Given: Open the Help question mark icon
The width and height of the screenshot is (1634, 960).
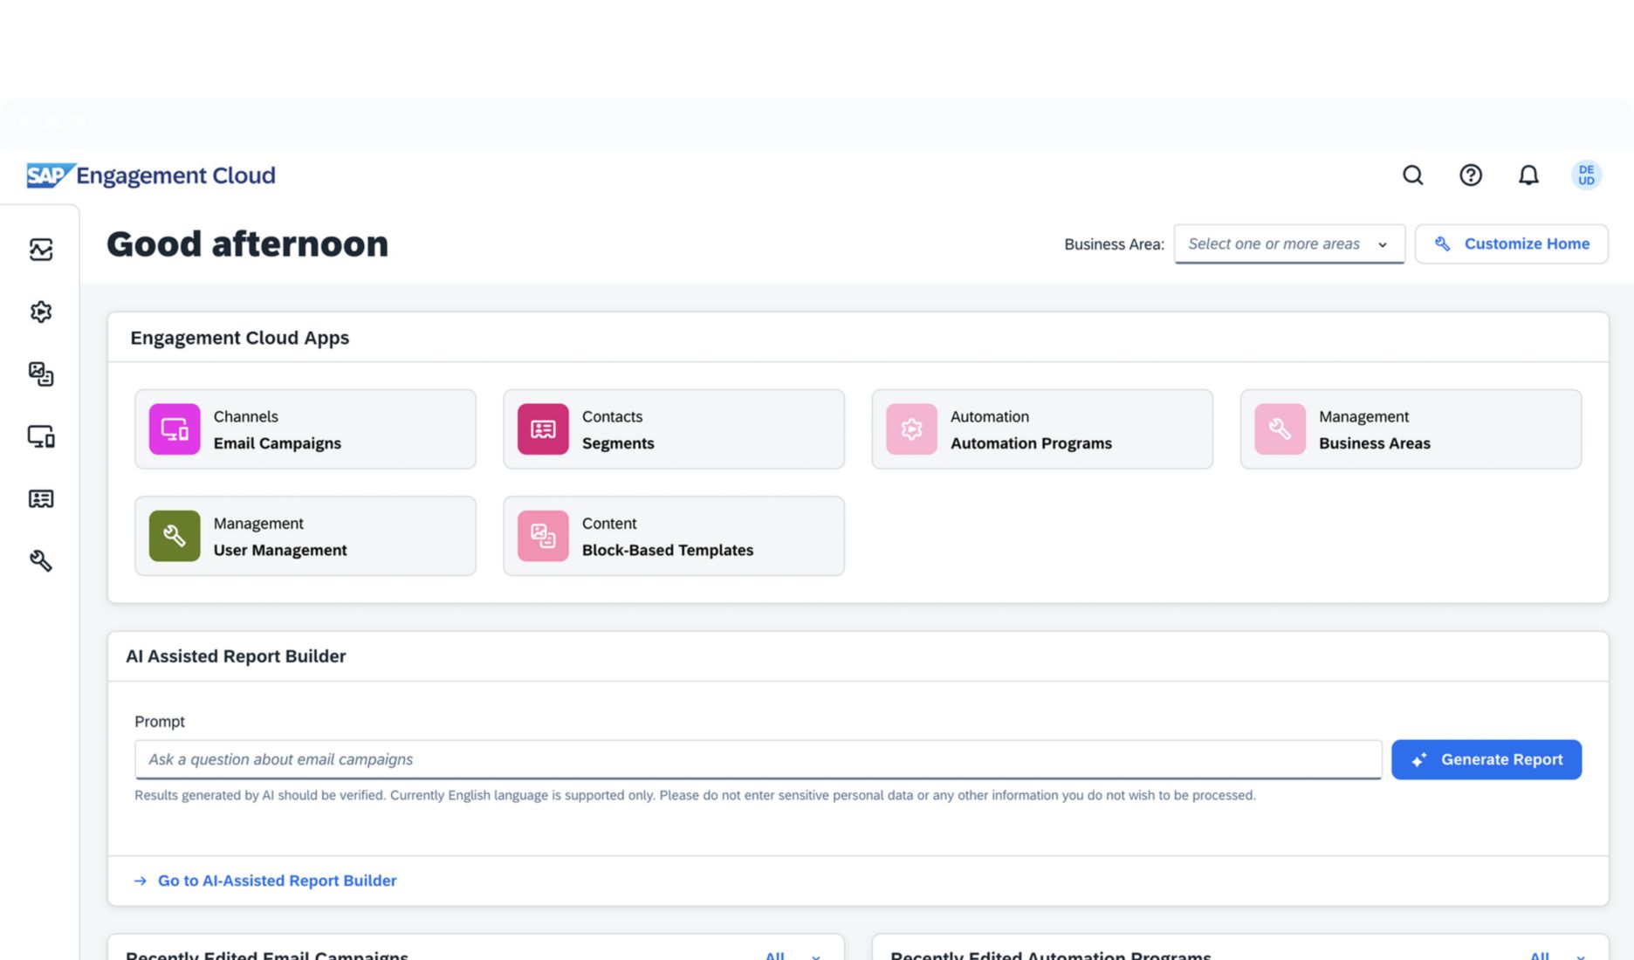Looking at the screenshot, I should (1470, 175).
